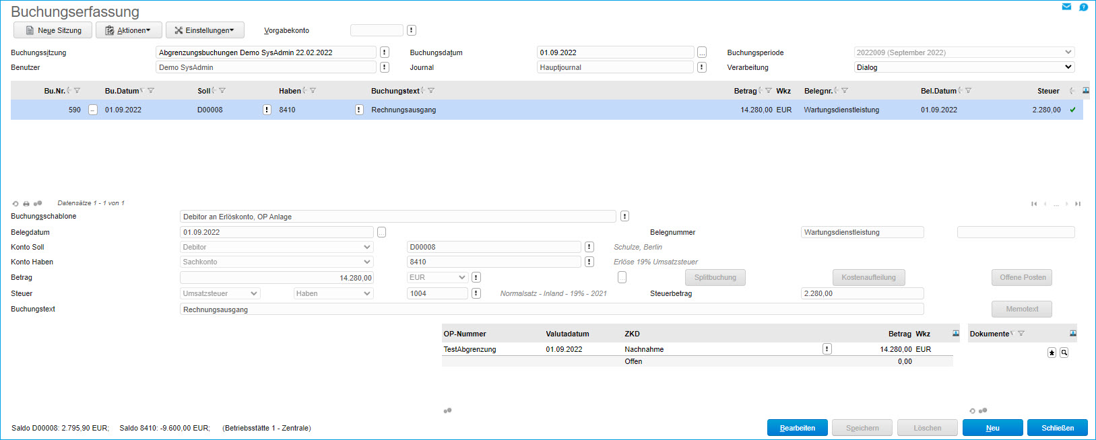
Task: Filter the Haben column
Action: [313, 91]
